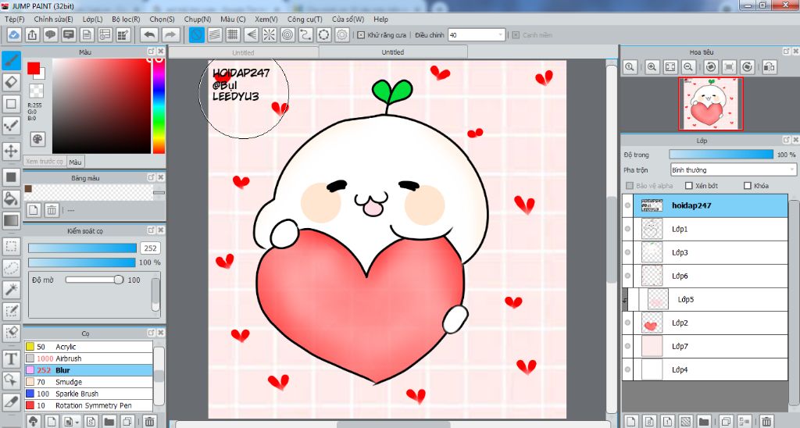The image size is (800, 428).
Task: Select the Bucket fill tool
Action: click(x=11, y=199)
